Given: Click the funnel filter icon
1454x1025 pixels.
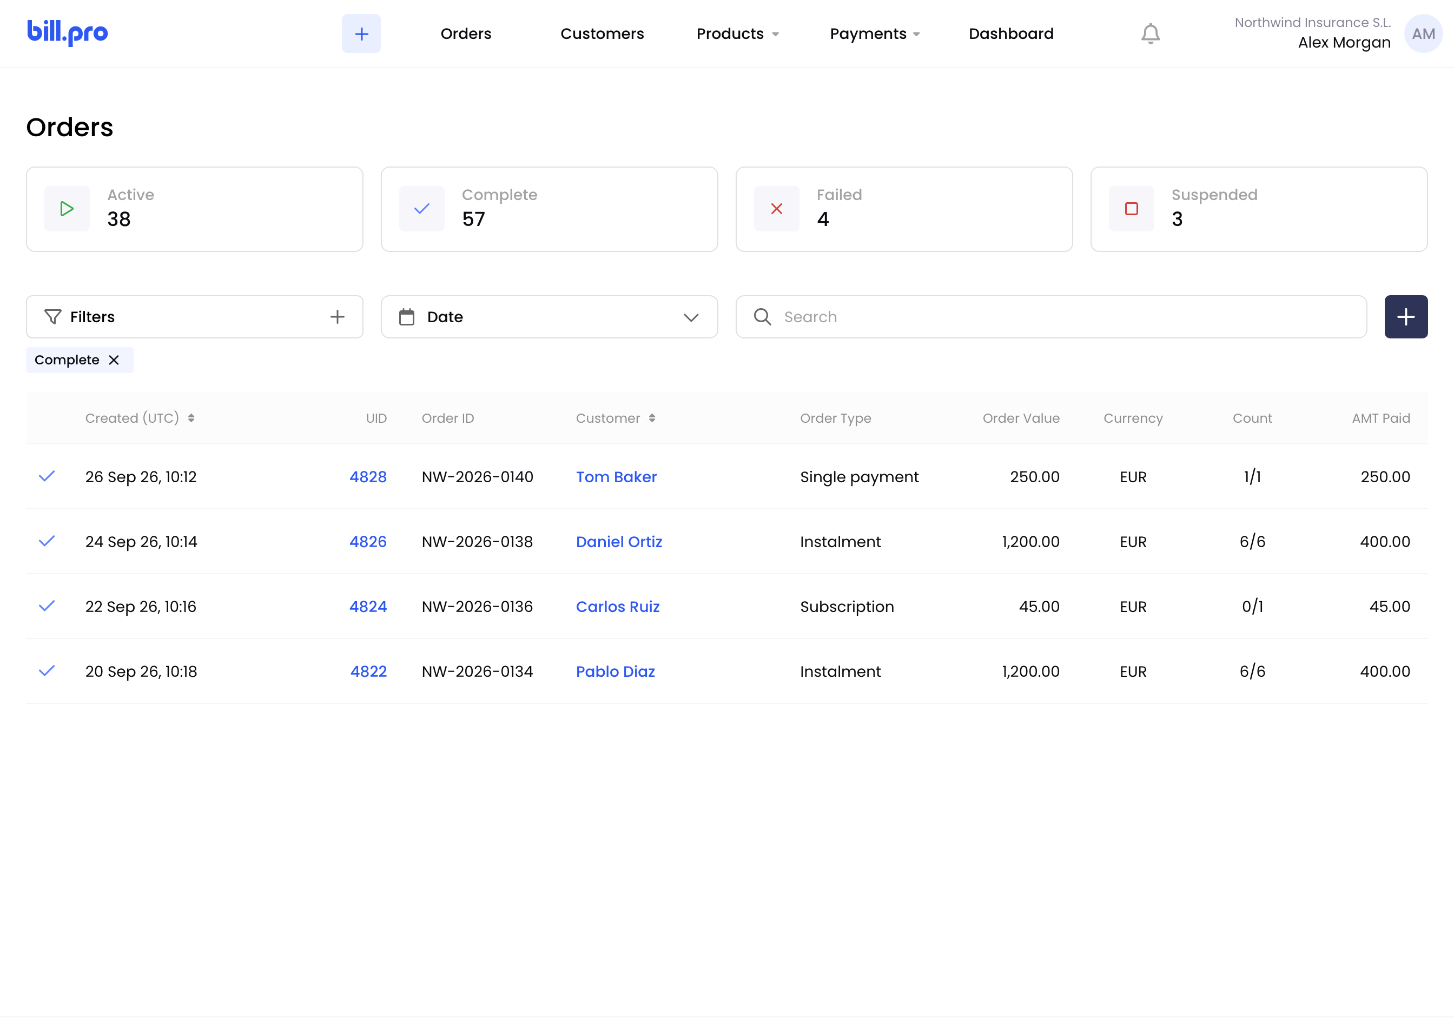Looking at the screenshot, I should [53, 316].
